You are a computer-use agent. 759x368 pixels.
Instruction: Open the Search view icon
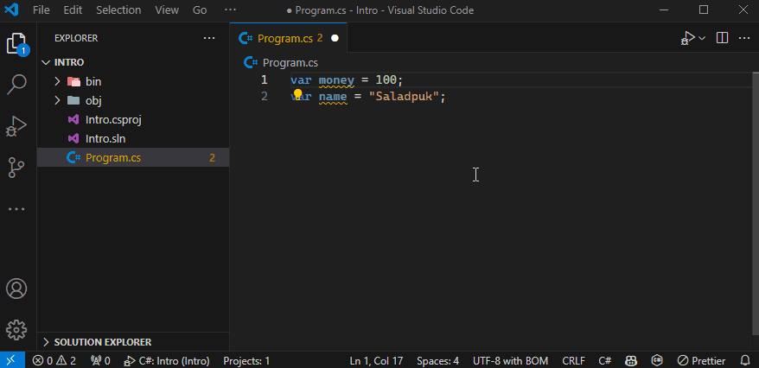pos(16,85)
